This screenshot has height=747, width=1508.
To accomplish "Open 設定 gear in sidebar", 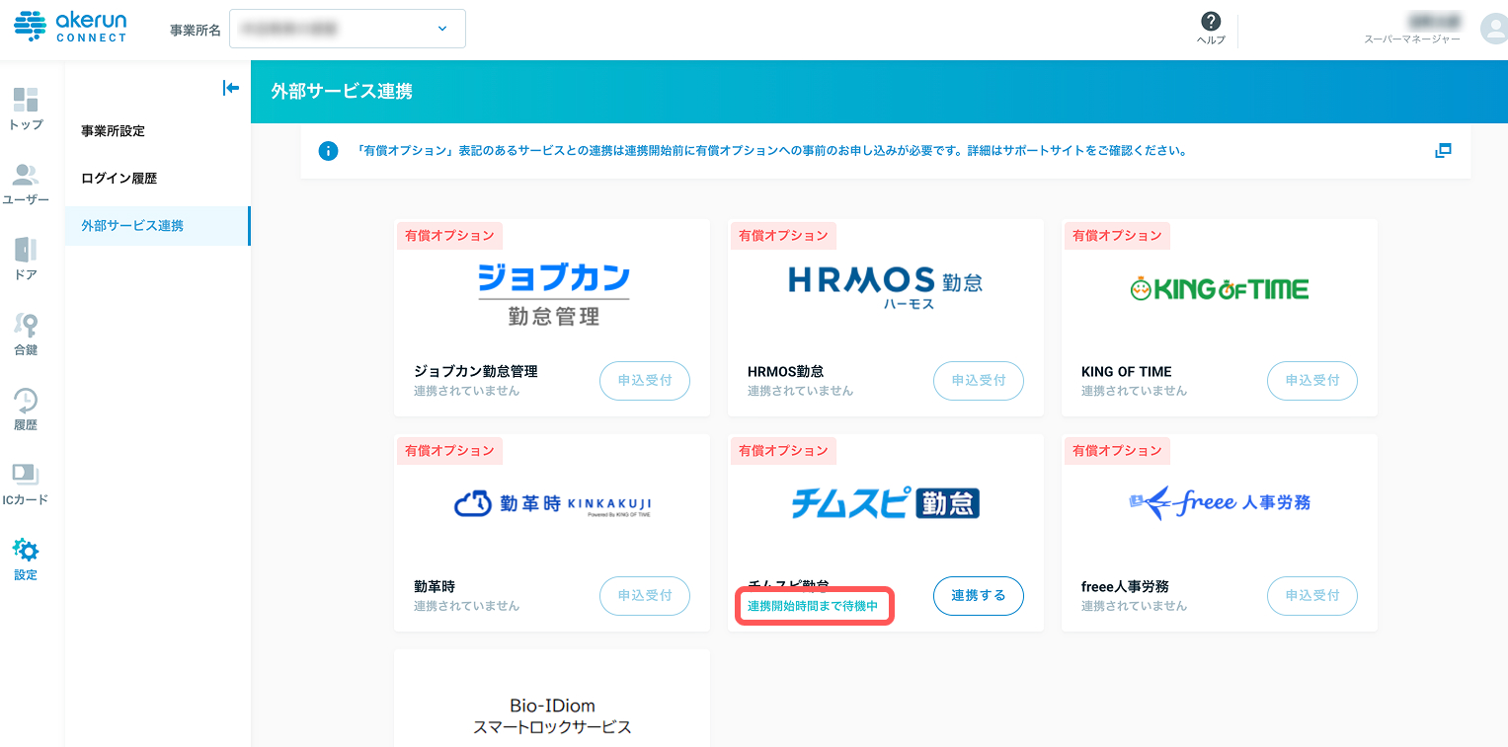I will 26,559.
